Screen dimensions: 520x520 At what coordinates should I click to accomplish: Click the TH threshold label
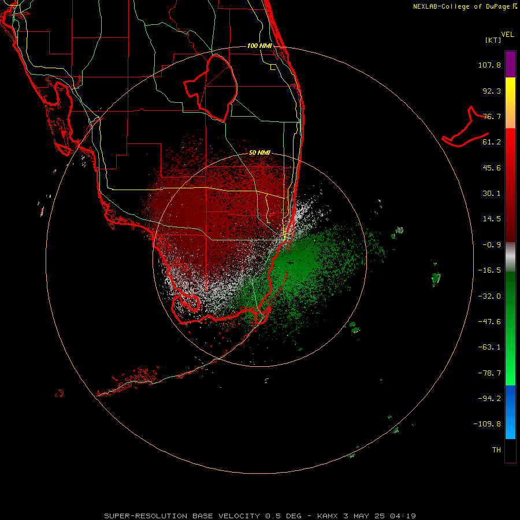[x=496, y=450]
